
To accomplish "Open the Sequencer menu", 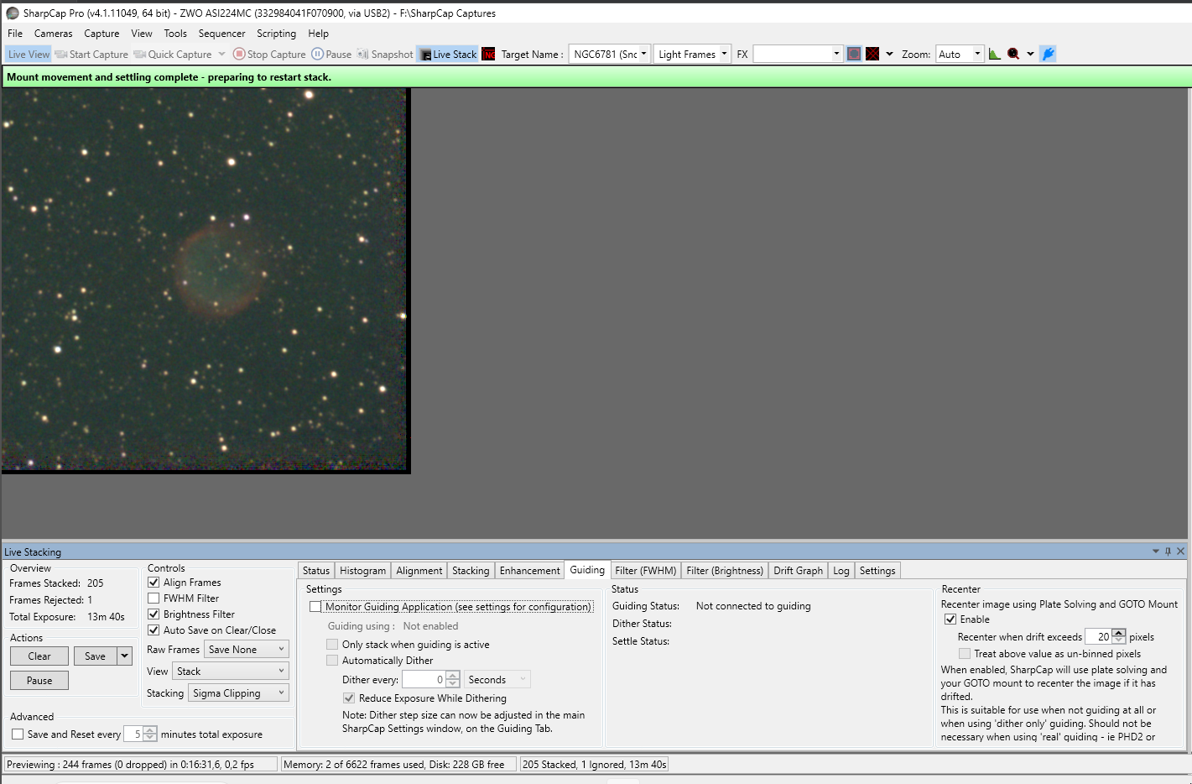I will 221,34.
